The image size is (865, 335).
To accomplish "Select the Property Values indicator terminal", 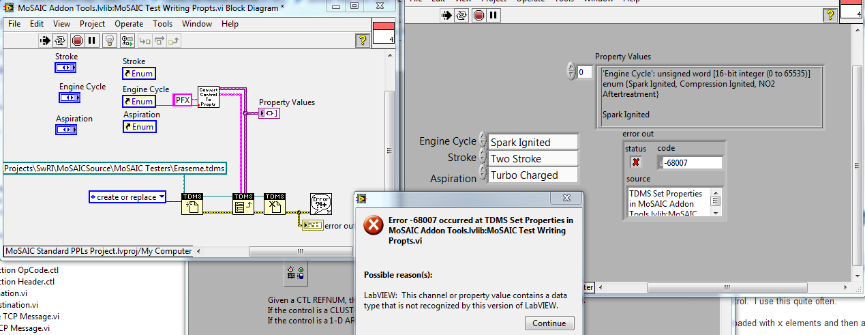I will coord(269,113).
